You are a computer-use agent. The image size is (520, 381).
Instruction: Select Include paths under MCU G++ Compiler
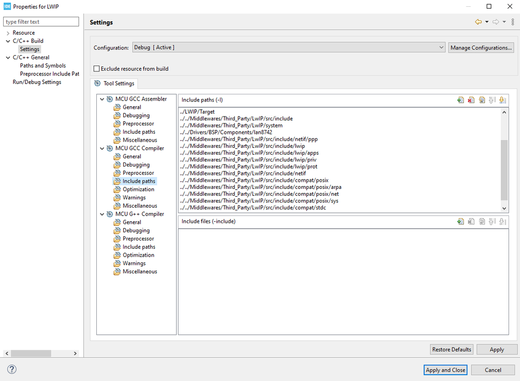point(139,247)
